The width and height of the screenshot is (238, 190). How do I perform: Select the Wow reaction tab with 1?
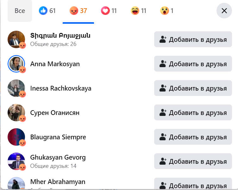[x=167, y=11]
